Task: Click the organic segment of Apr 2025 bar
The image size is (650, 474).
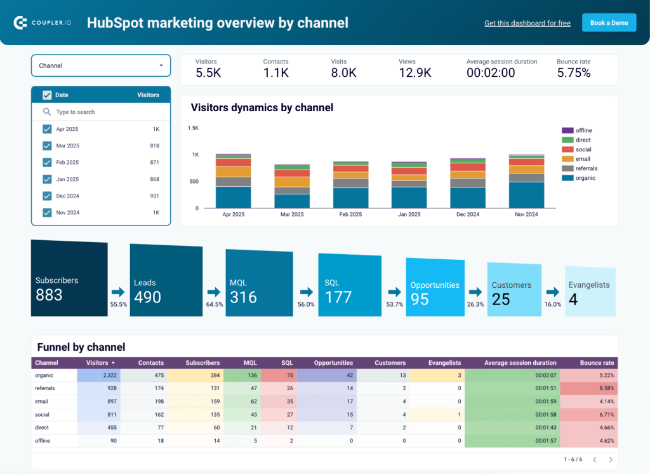Action: pos(233,197)
